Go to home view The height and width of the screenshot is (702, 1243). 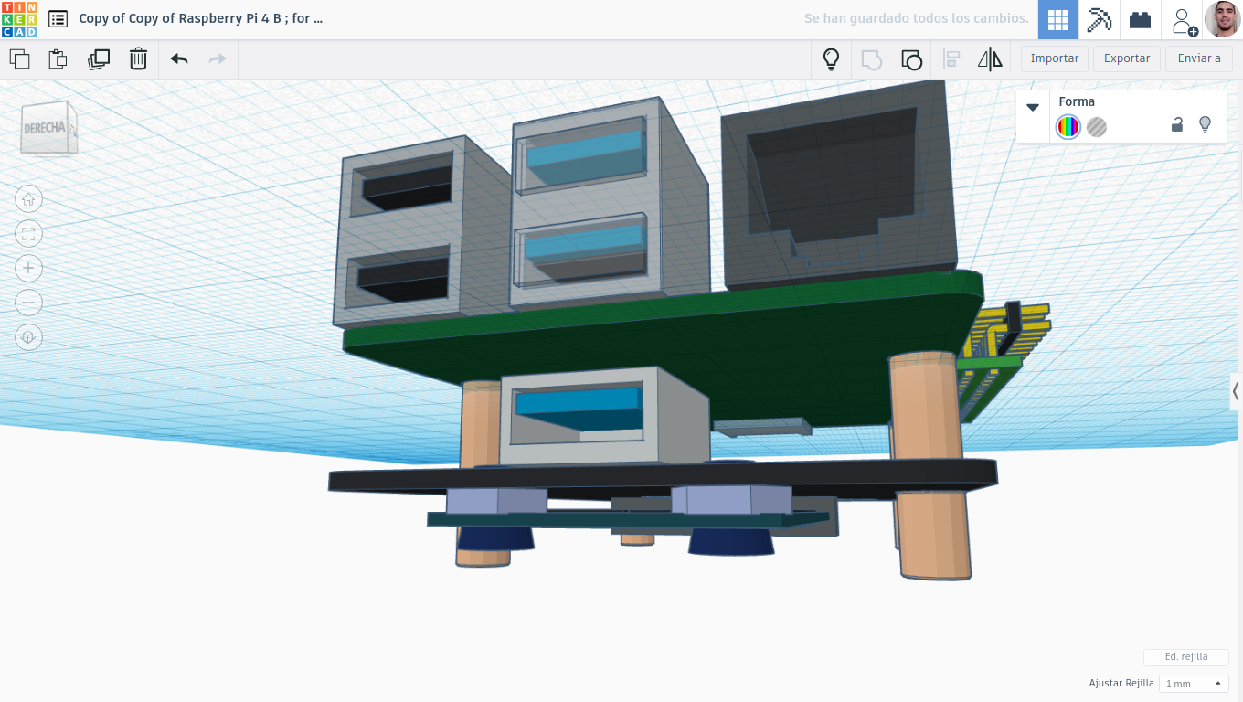[28, 199]
